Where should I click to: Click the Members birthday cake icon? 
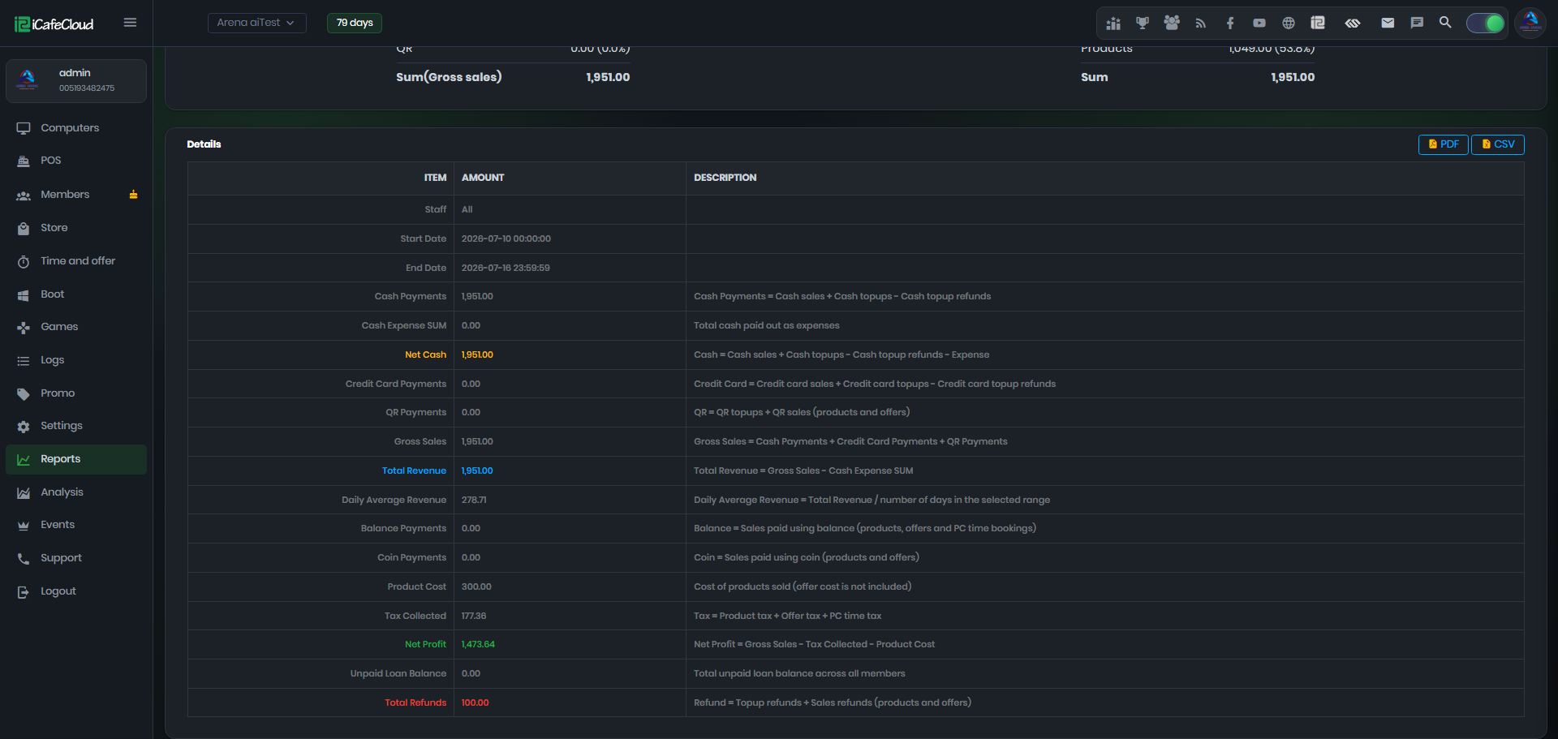point(133,195)
